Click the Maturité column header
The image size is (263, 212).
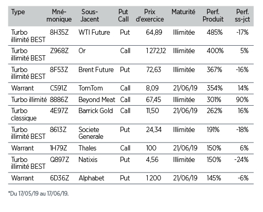coord(183,12)
